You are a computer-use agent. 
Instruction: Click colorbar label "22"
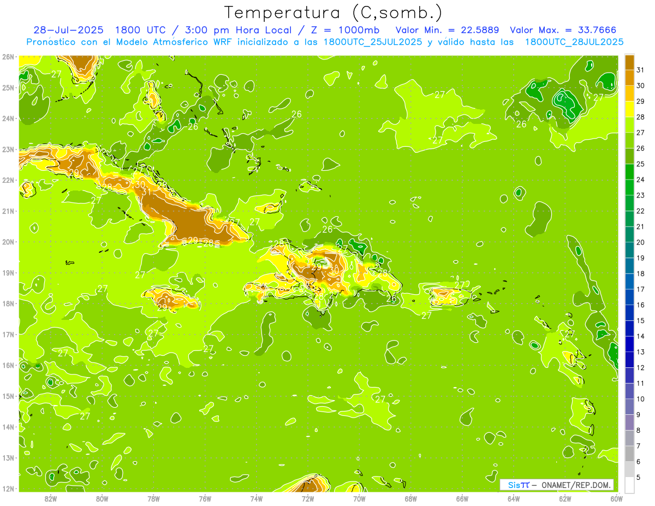[x=641, y=211]
